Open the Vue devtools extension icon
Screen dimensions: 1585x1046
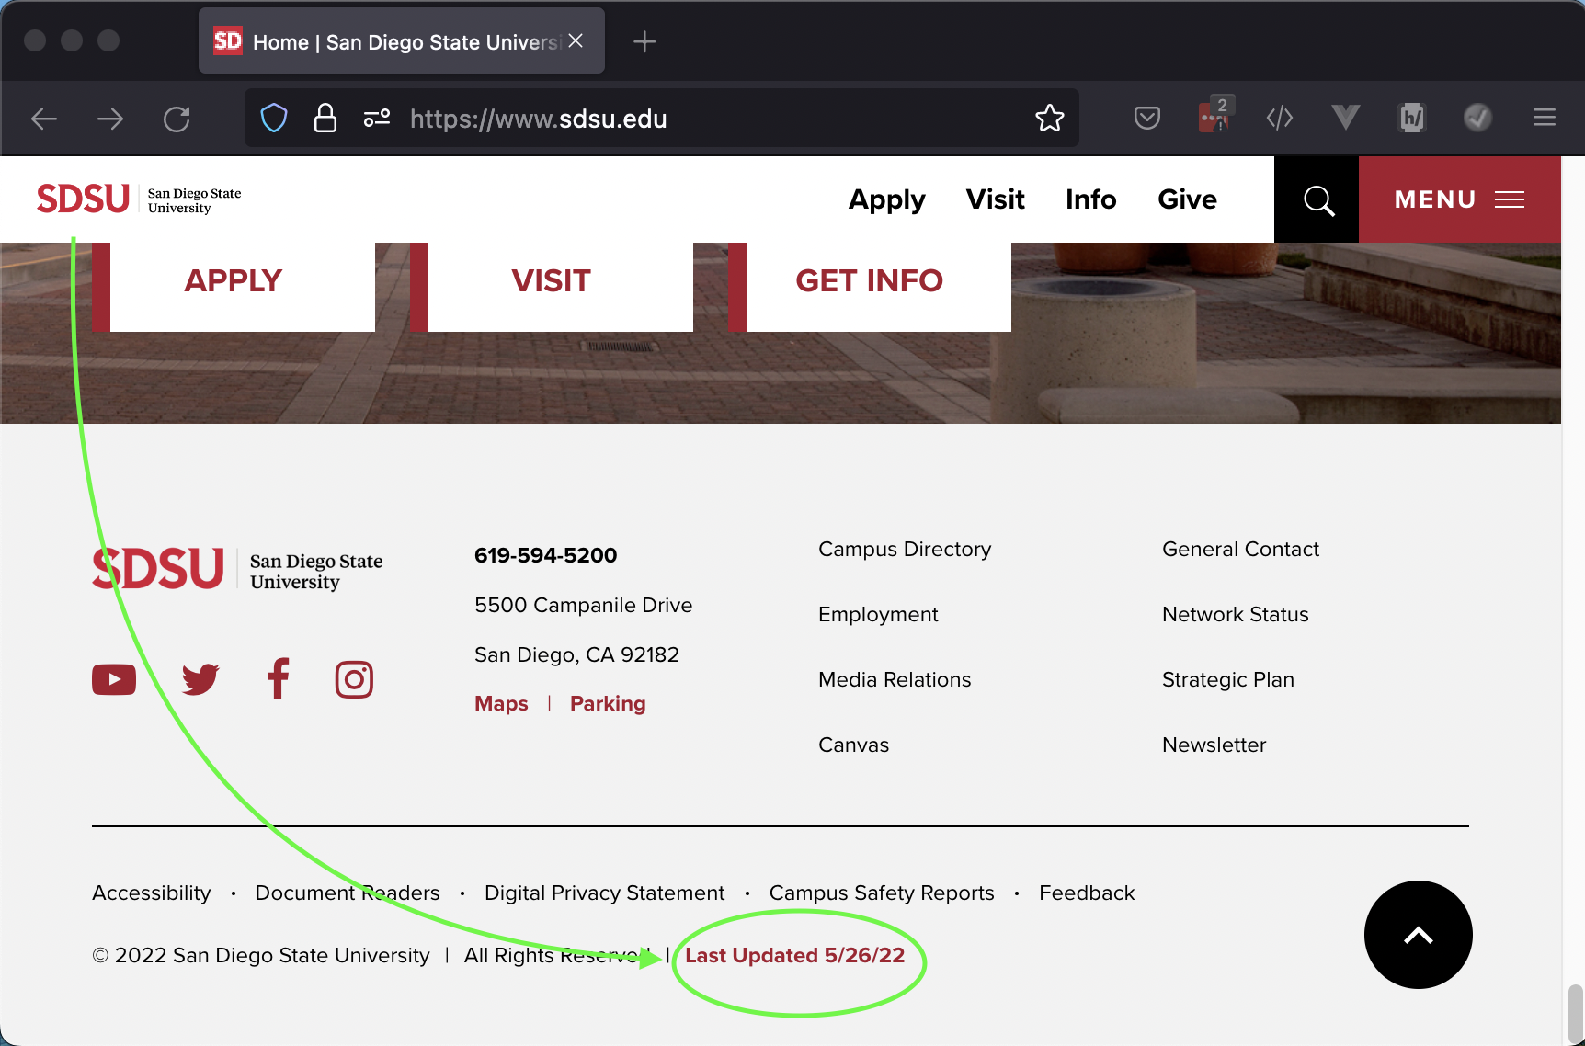point(1346,117)
